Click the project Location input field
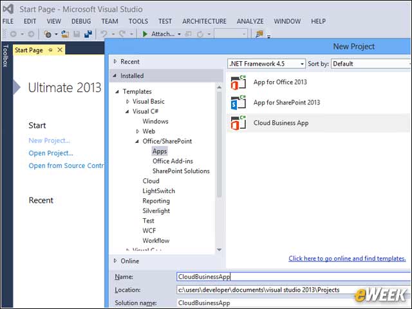 pyautogui.click(x=294, y=290)
